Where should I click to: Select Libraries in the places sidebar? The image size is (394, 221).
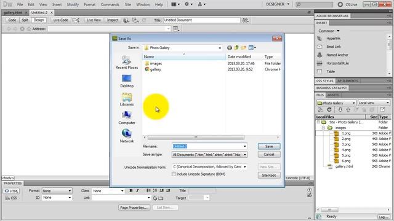coord(127,99)
